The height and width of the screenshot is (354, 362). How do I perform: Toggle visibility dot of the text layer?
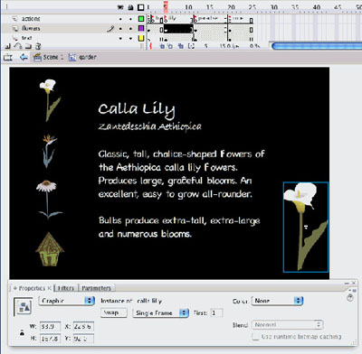120,38
